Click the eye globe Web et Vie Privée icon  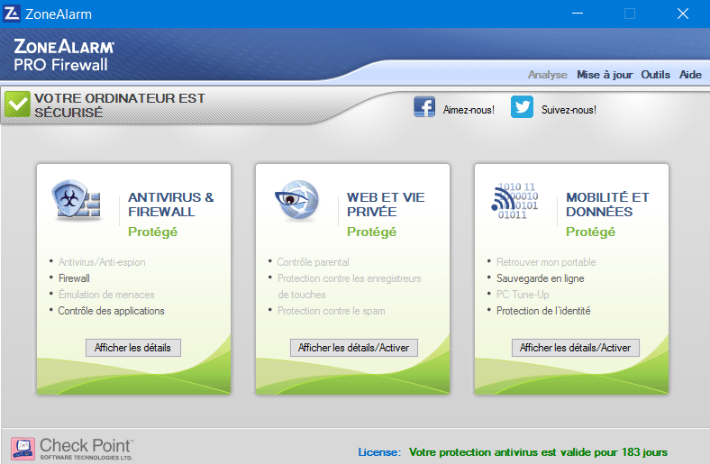pos(297,200)
